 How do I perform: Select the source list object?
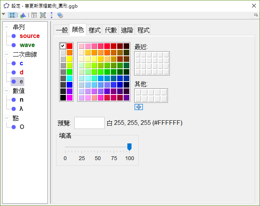click(30, 36)
